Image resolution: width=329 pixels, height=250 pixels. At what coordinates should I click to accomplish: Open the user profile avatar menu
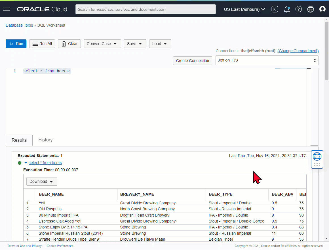[322, 9]
